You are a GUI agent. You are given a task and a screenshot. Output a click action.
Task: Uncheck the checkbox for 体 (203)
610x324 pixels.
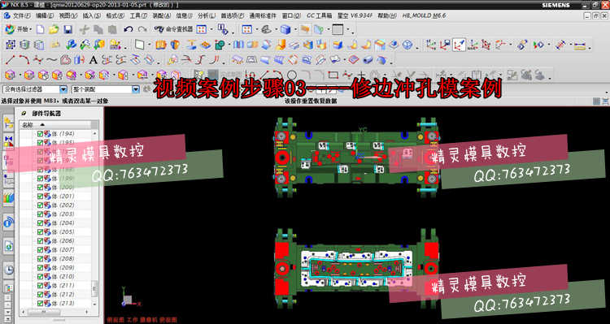pyautogui.click(x=40, y=214)
